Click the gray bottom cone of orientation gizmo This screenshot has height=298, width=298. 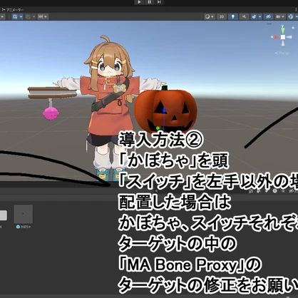(283, 43)
